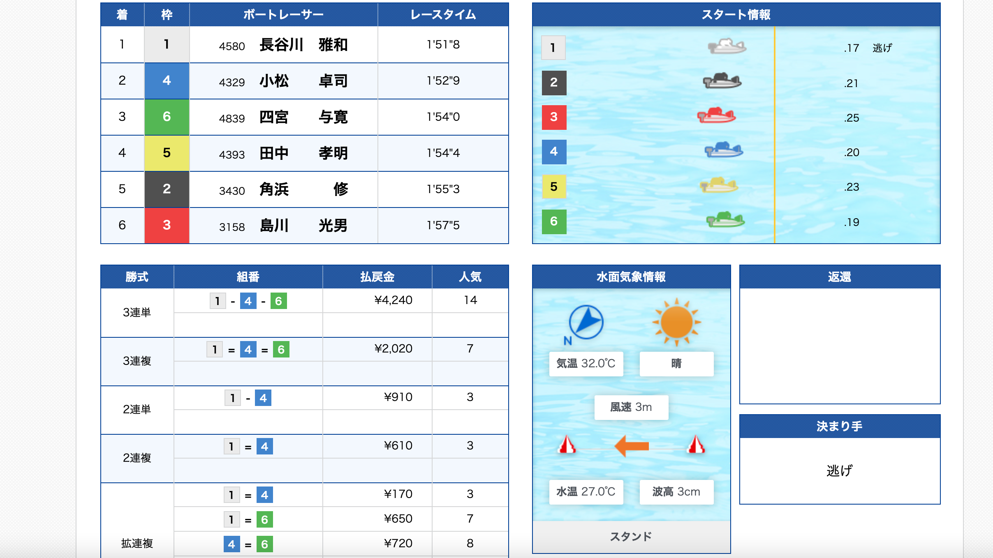993x558 pixels.
Task: Click the 3連単 payout ¥4,240
Action: 393,300
